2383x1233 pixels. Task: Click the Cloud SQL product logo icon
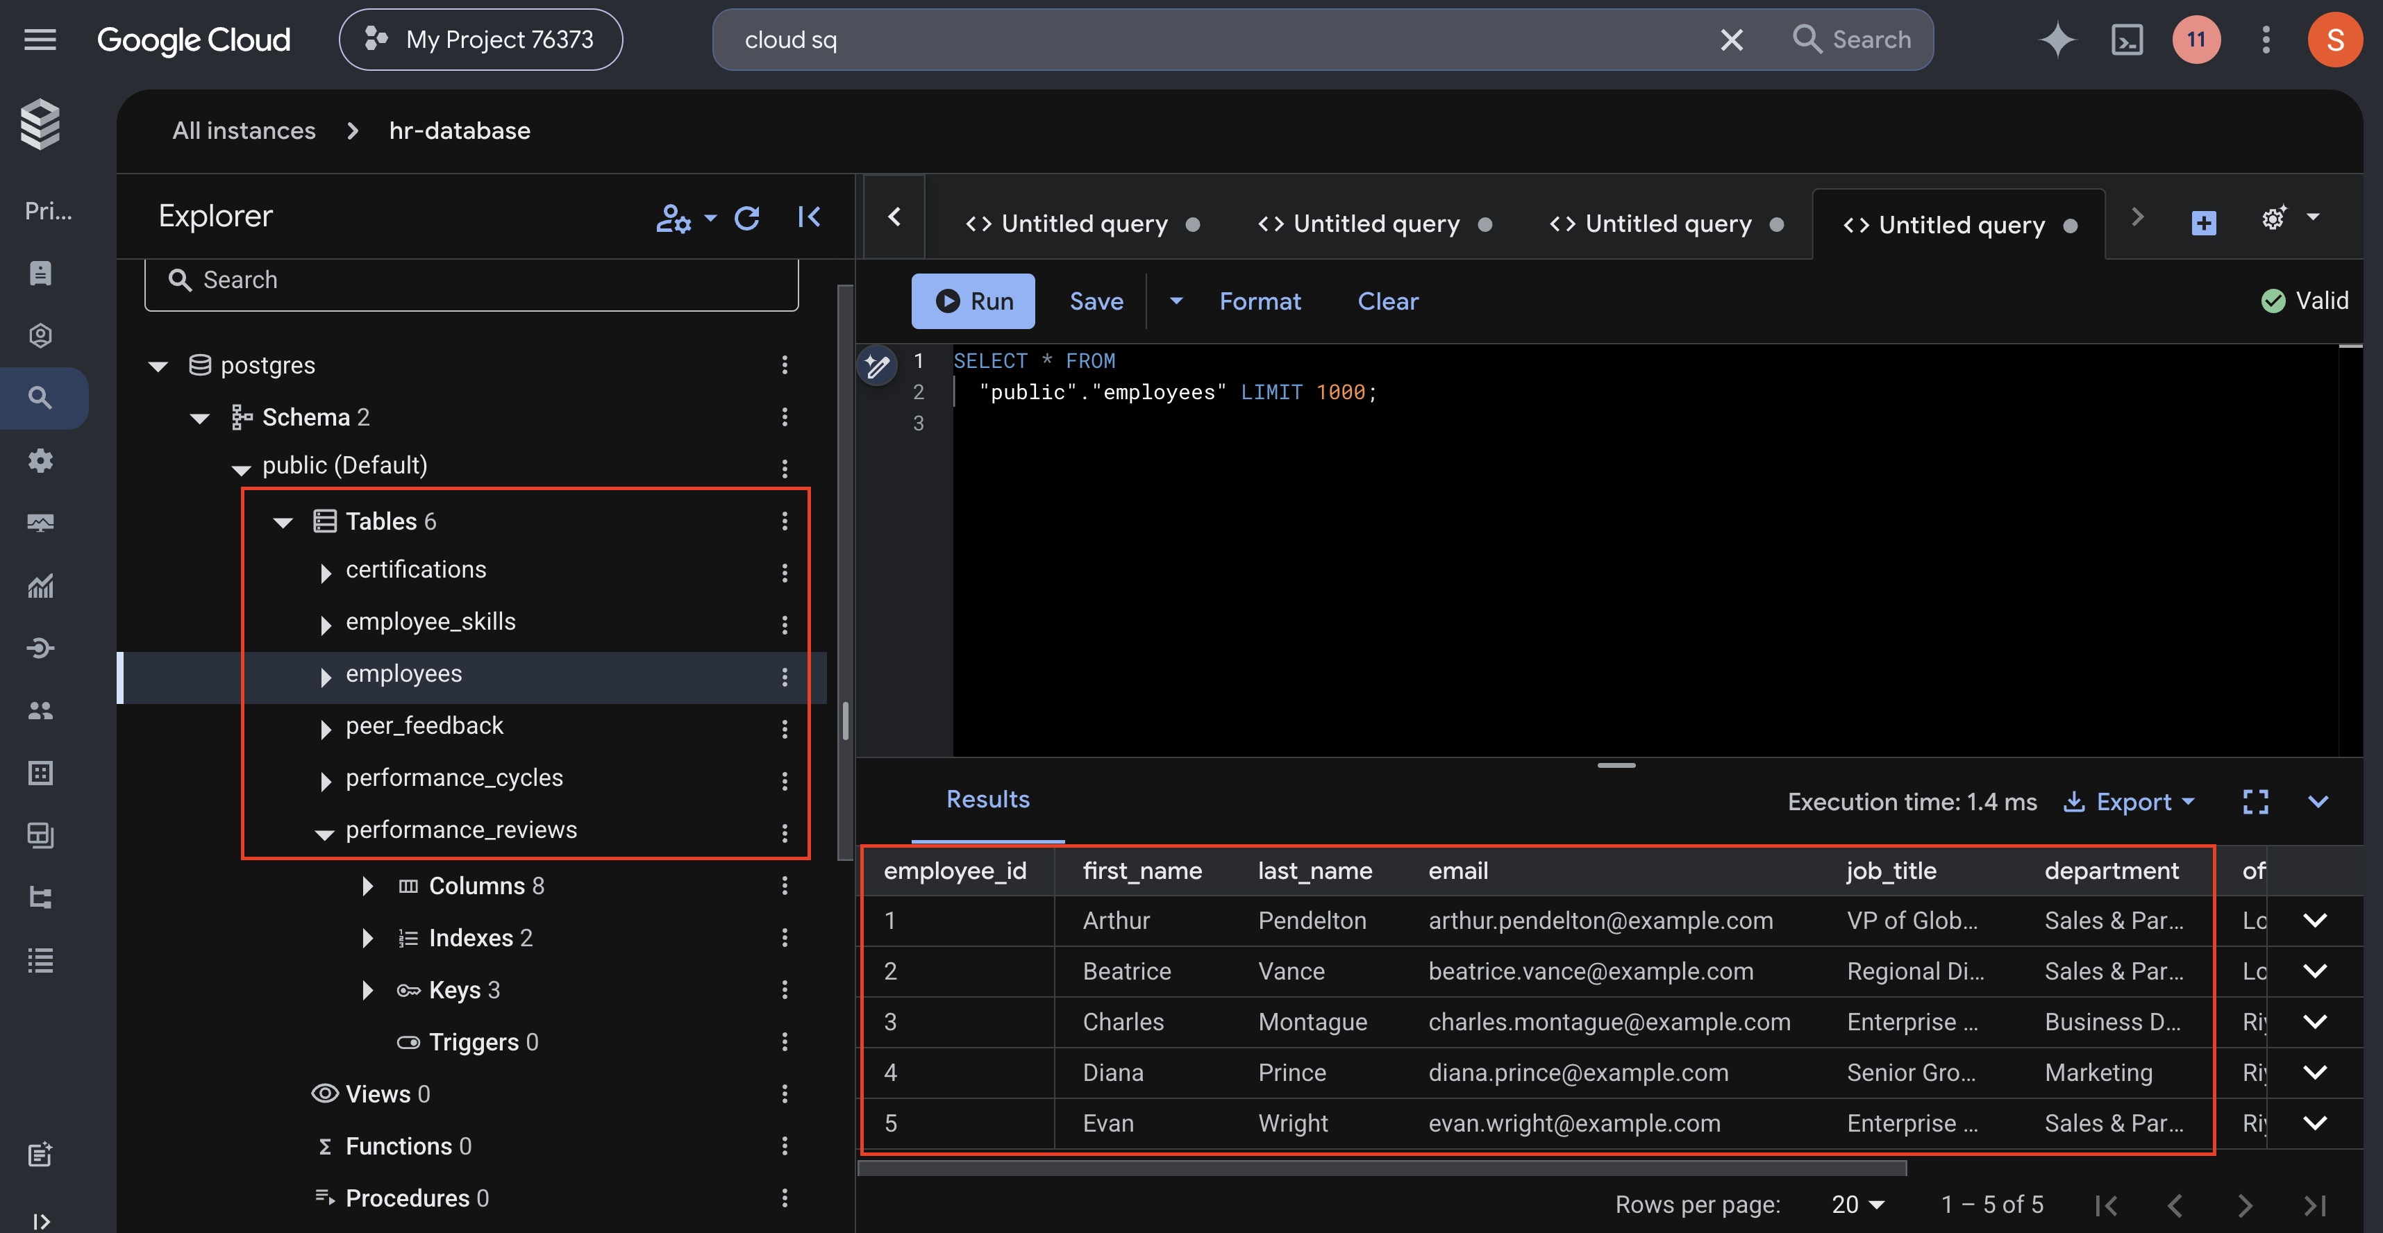41,124
